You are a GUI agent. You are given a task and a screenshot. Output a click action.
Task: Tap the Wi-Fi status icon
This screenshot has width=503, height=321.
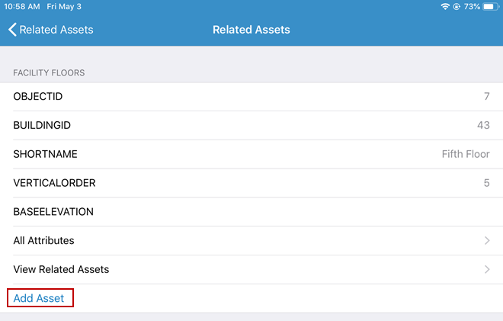(445, 6)
